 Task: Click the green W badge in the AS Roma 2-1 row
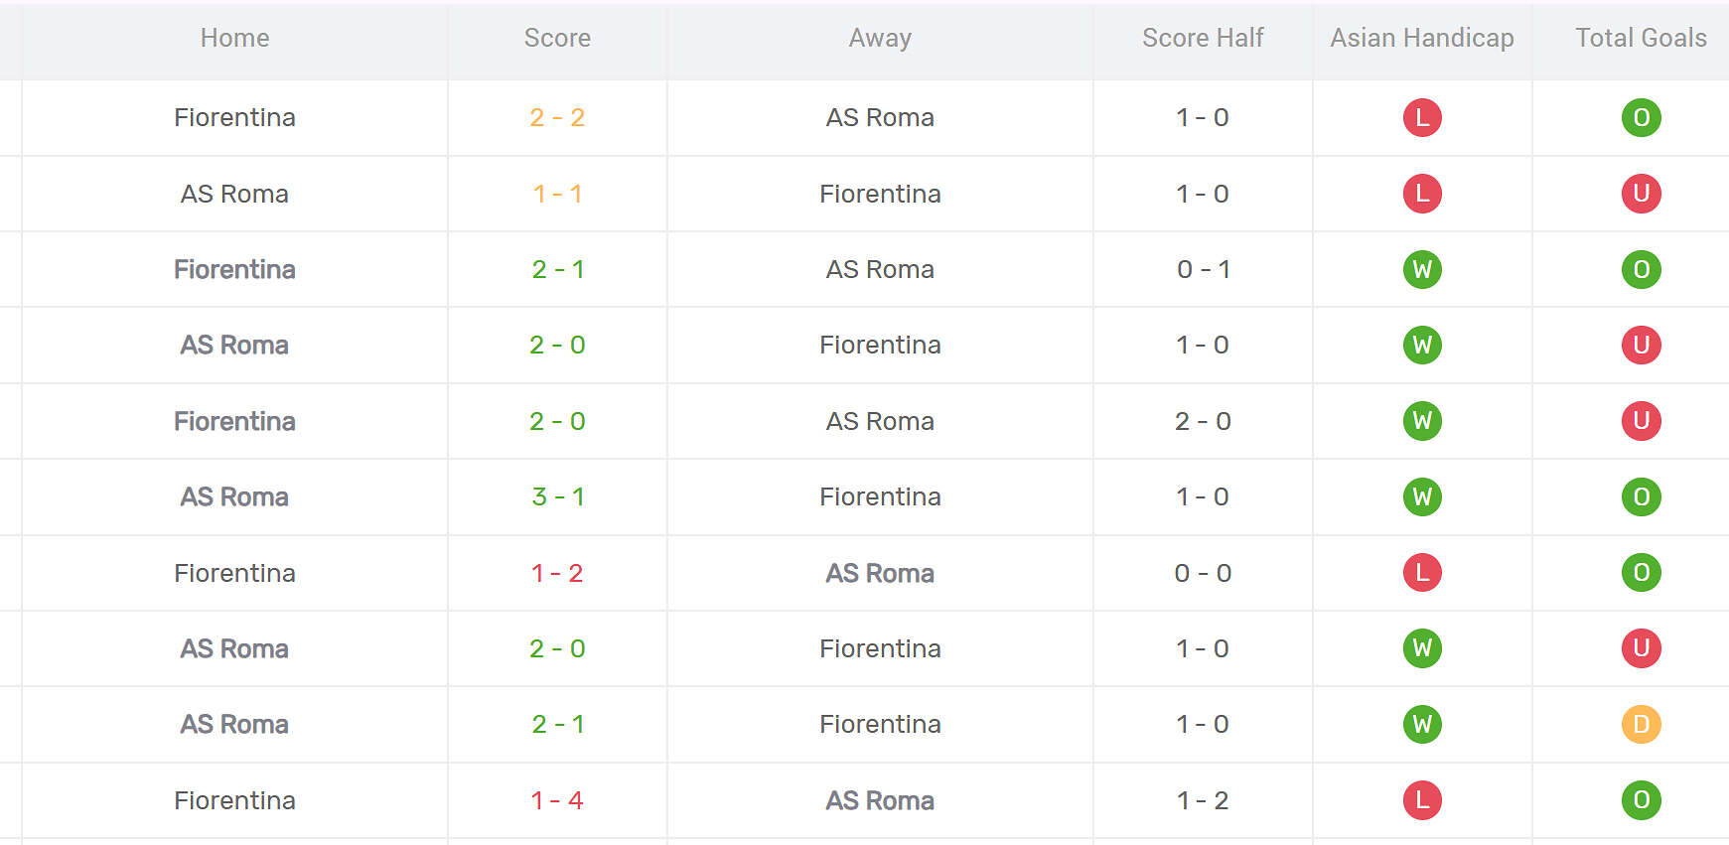click(1422, 725)
